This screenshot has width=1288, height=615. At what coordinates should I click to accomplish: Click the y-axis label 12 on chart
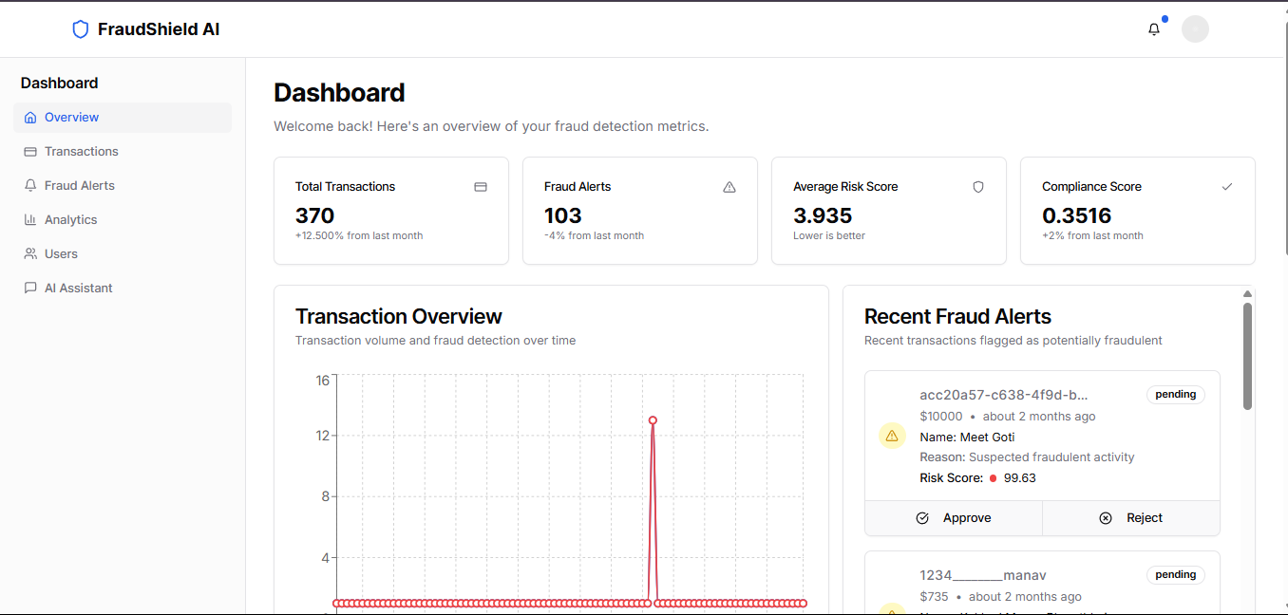point(323,436)
